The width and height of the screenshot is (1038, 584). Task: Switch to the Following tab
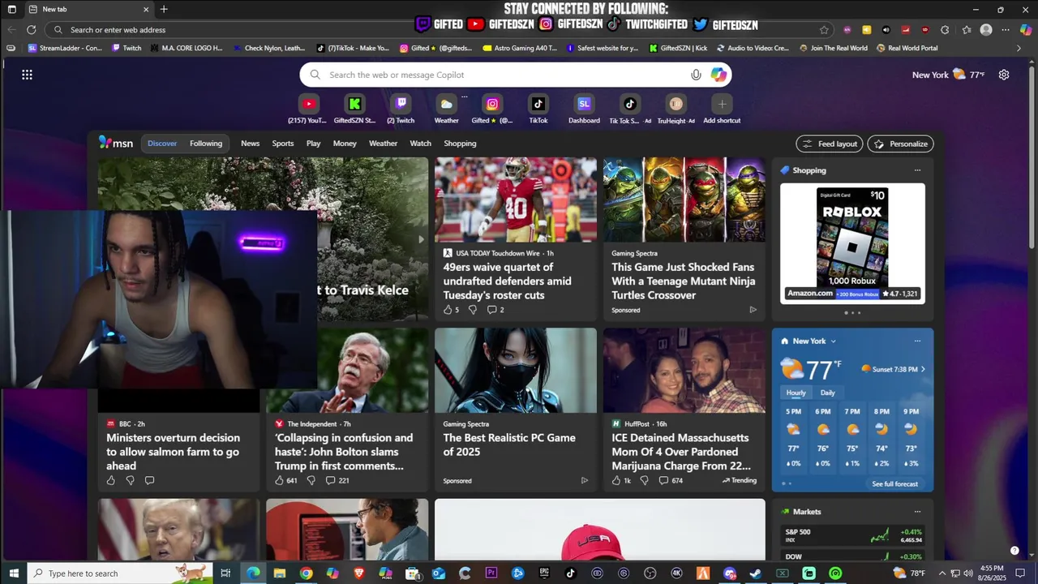tap(206, 144)
